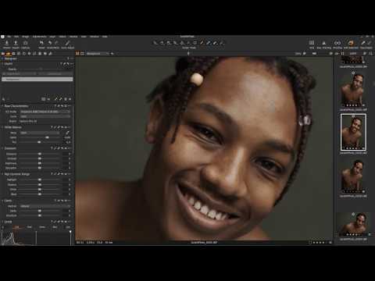
Task: Open the ICC Profile dropdown
Action: [x=45, y=112]
